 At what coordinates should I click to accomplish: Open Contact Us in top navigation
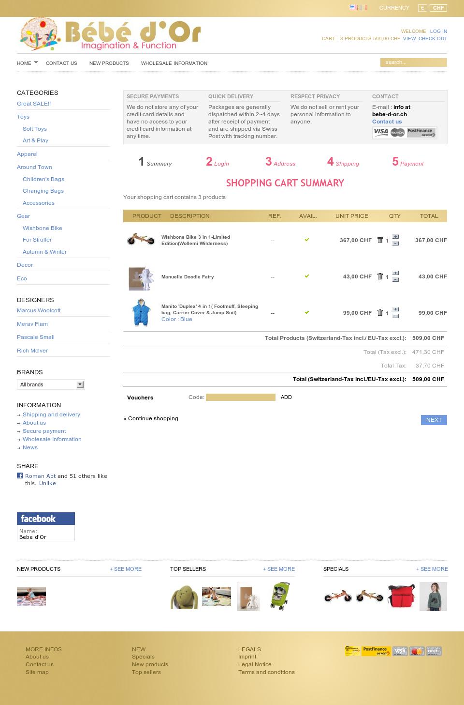(x=61, y=63)
